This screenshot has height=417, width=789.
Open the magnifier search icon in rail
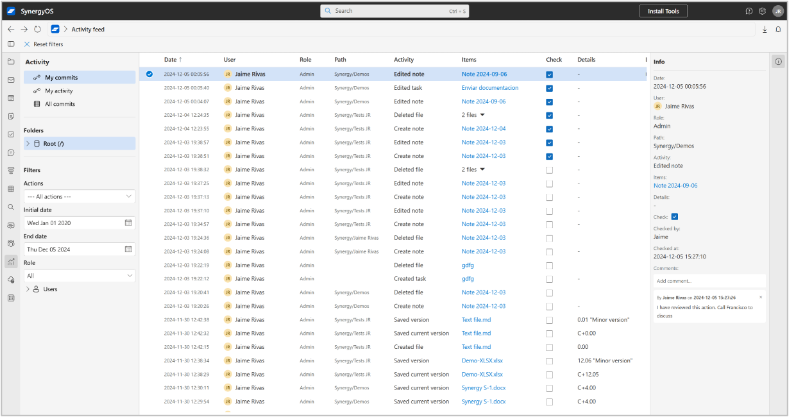point(11,207)
